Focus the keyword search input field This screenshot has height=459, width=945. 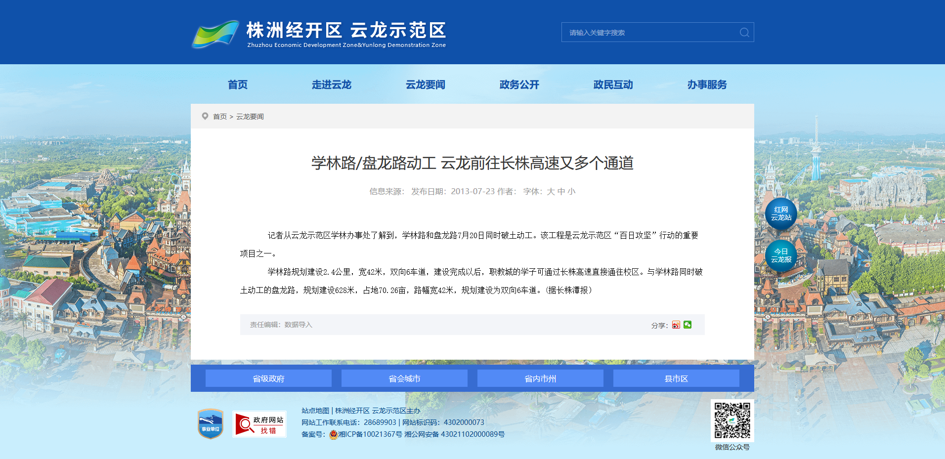[649, 33]
